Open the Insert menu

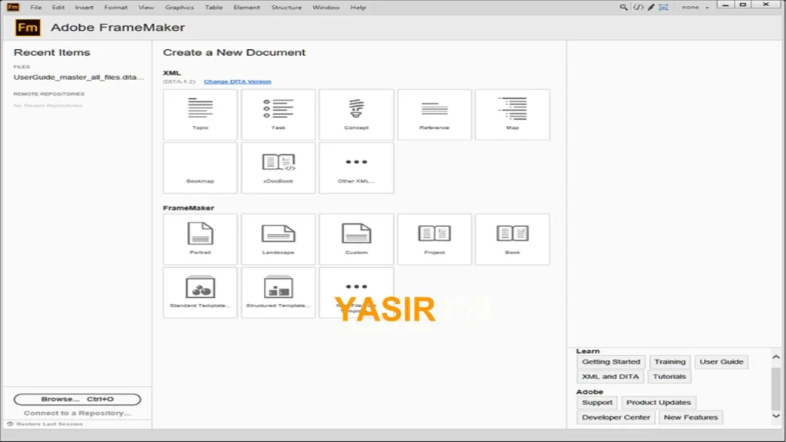click(84, 8)
